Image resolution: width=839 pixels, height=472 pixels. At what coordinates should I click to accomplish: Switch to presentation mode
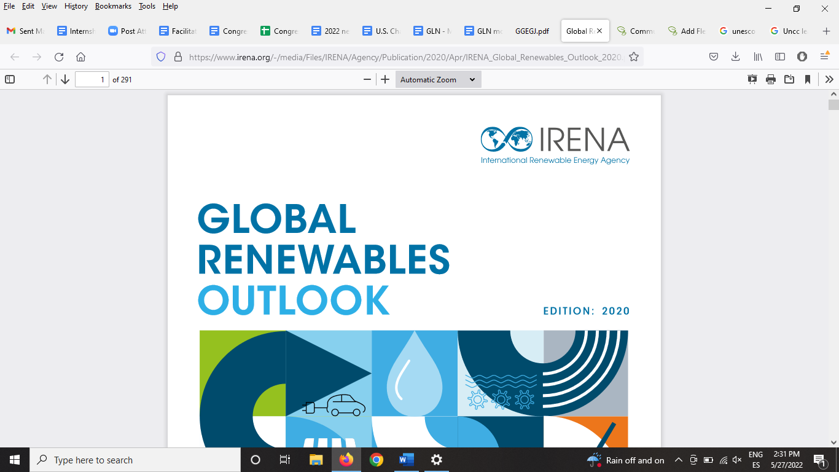tap(752, 79)
